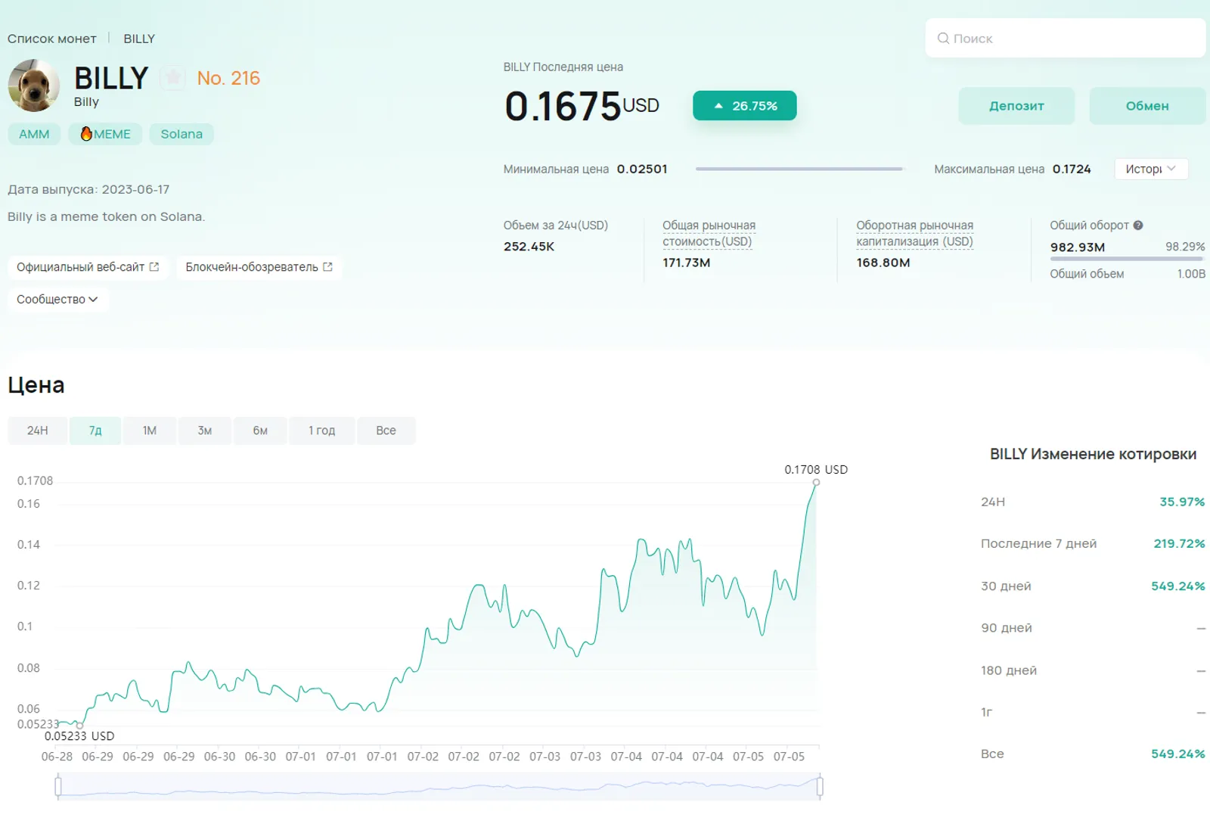Viewport: 1210px width, 827px height.
Task: Click the external link icon on Блокчейн-обозреватель
Action: [327, 267]
